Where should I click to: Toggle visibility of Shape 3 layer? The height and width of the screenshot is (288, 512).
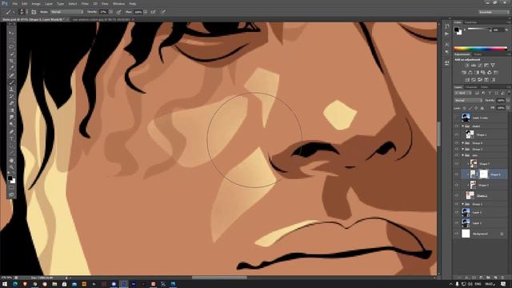click(x=457, y=185)
